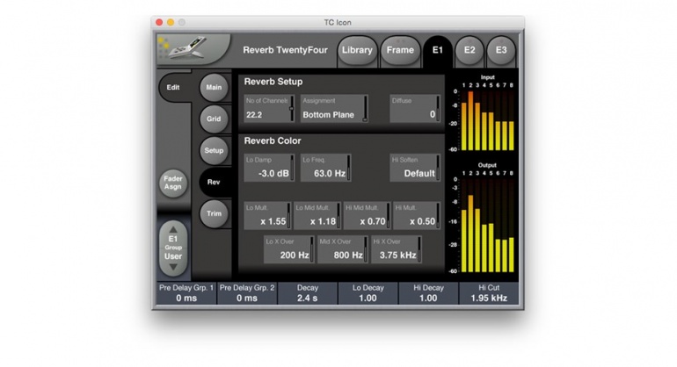The height and width of the screenshot is (367, 677).
Task: Select the Diffuse parameter field
Action: [x=415, y=108]
